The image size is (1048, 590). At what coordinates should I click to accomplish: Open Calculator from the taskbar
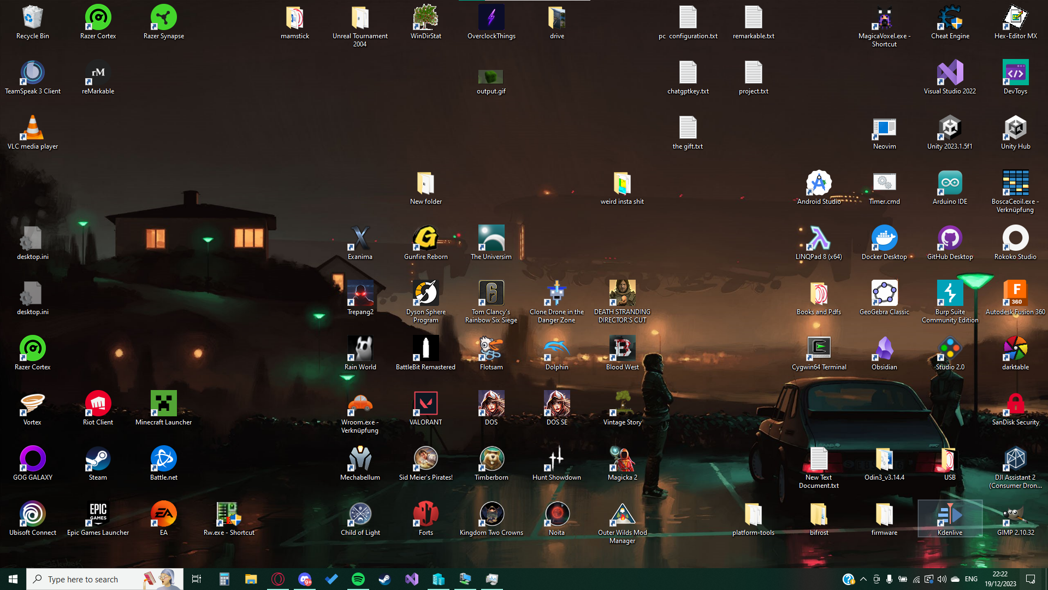(x=224, y=579)
